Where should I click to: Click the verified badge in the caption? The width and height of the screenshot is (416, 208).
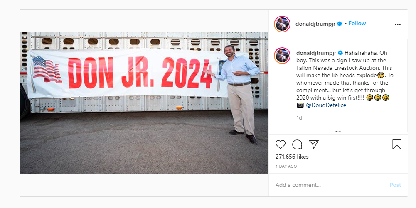click(x=340, y=53)
